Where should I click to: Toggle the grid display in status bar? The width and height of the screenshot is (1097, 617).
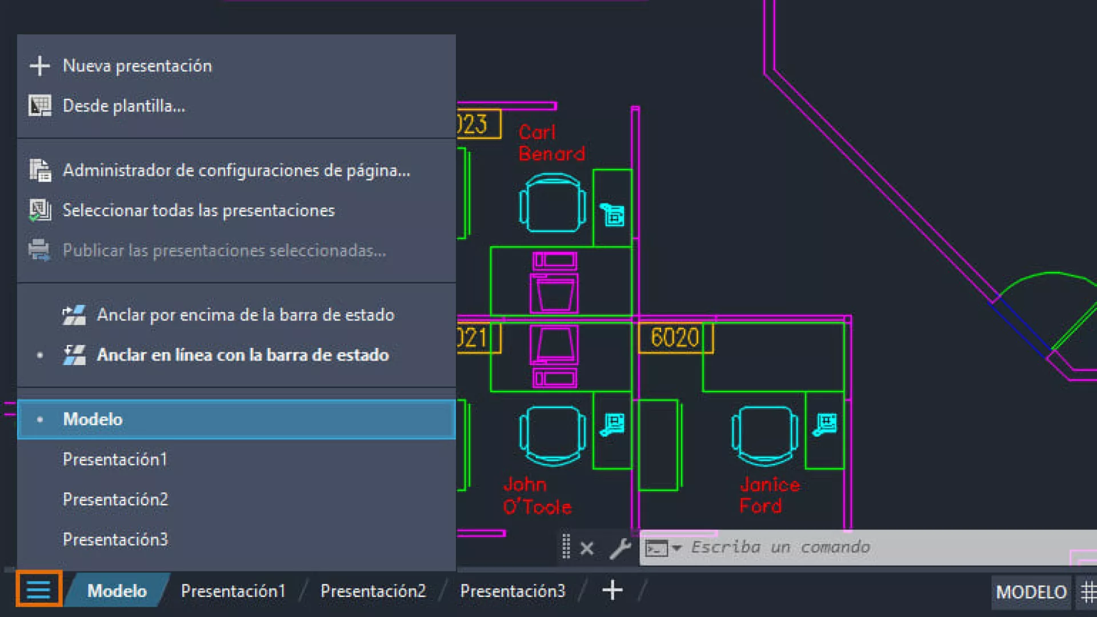click(1088, 591)
